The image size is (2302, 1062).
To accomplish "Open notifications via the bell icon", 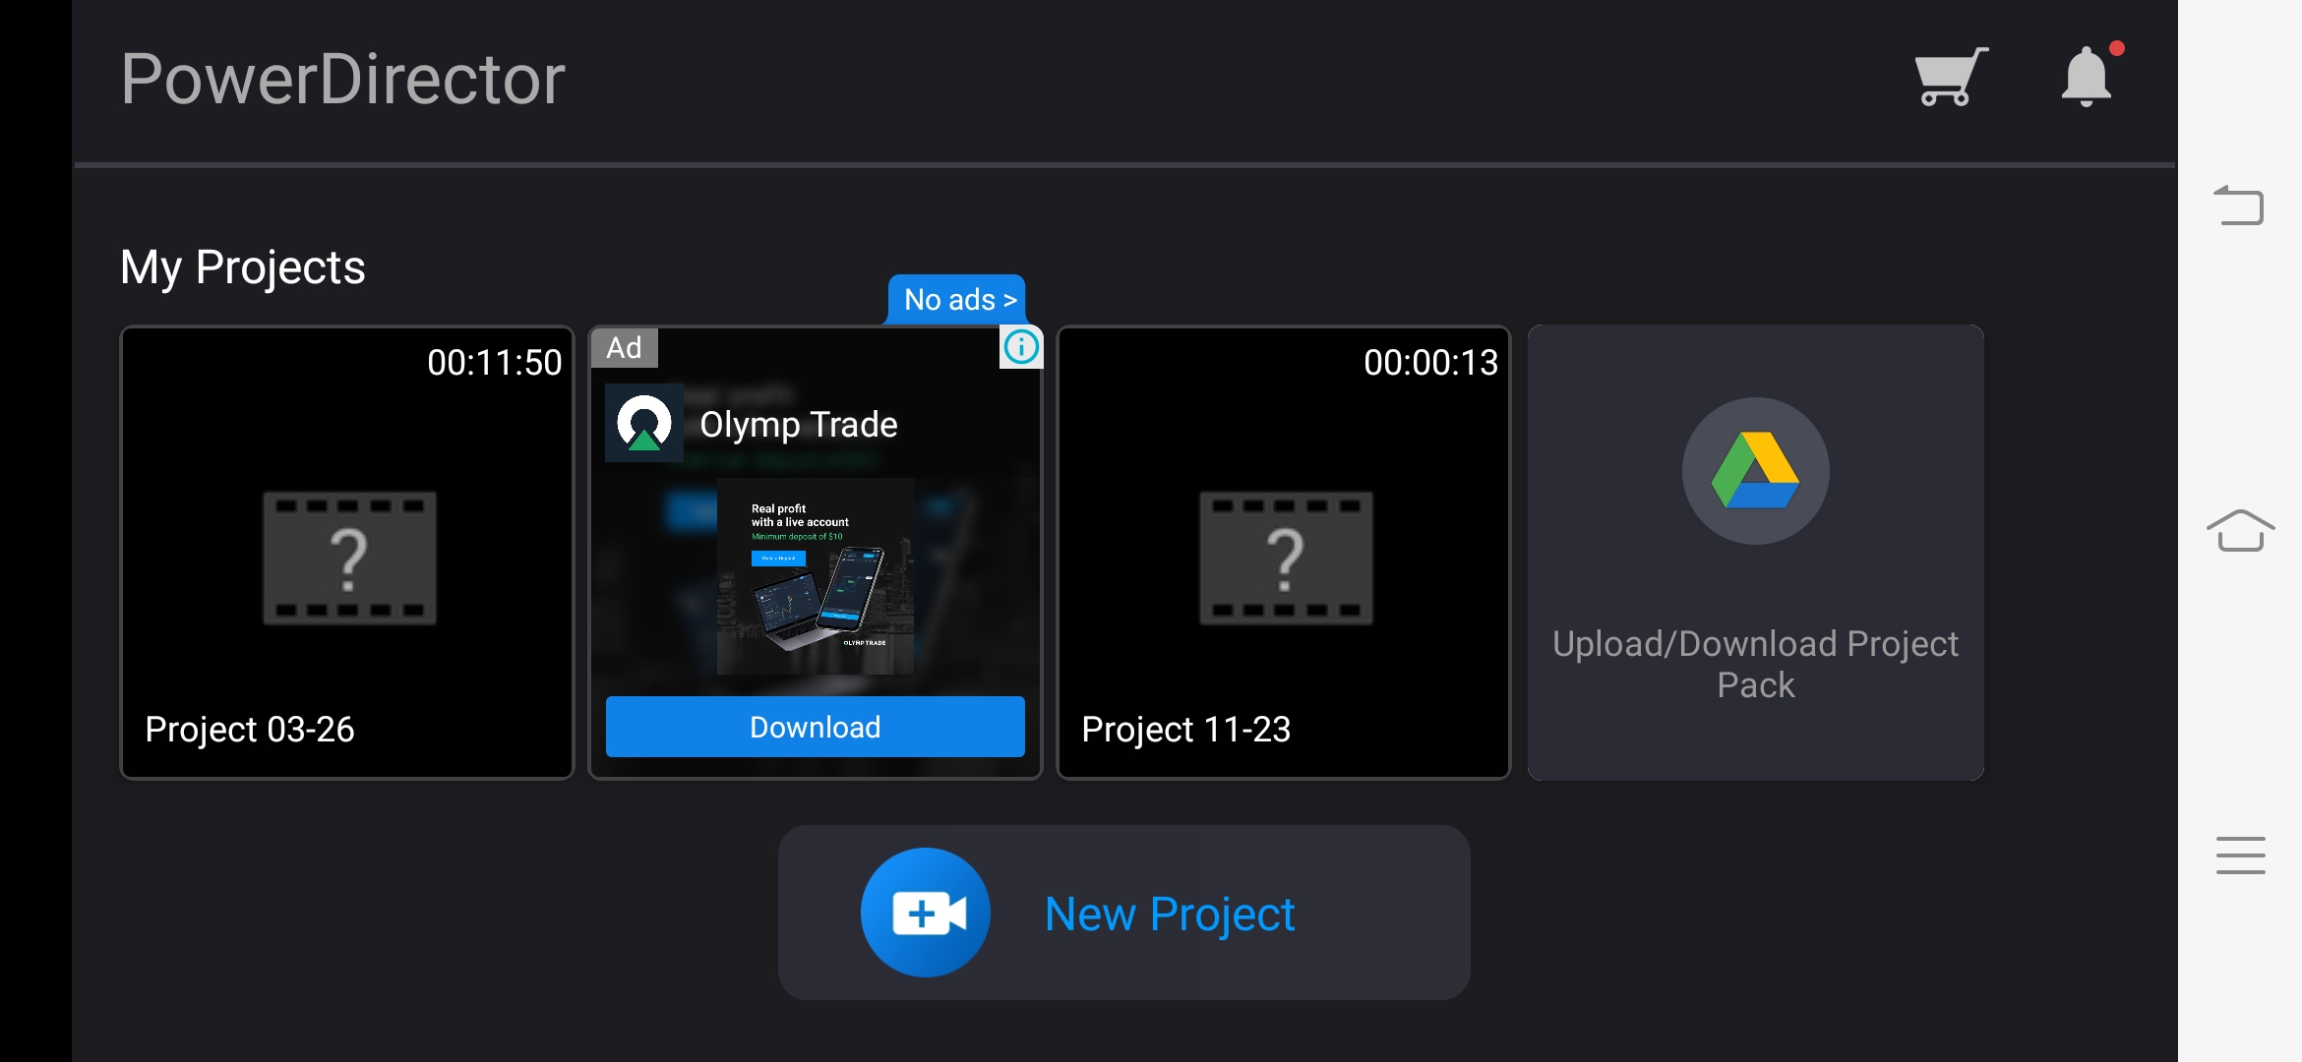I will pyautogui.click(x=2089, y=77).
